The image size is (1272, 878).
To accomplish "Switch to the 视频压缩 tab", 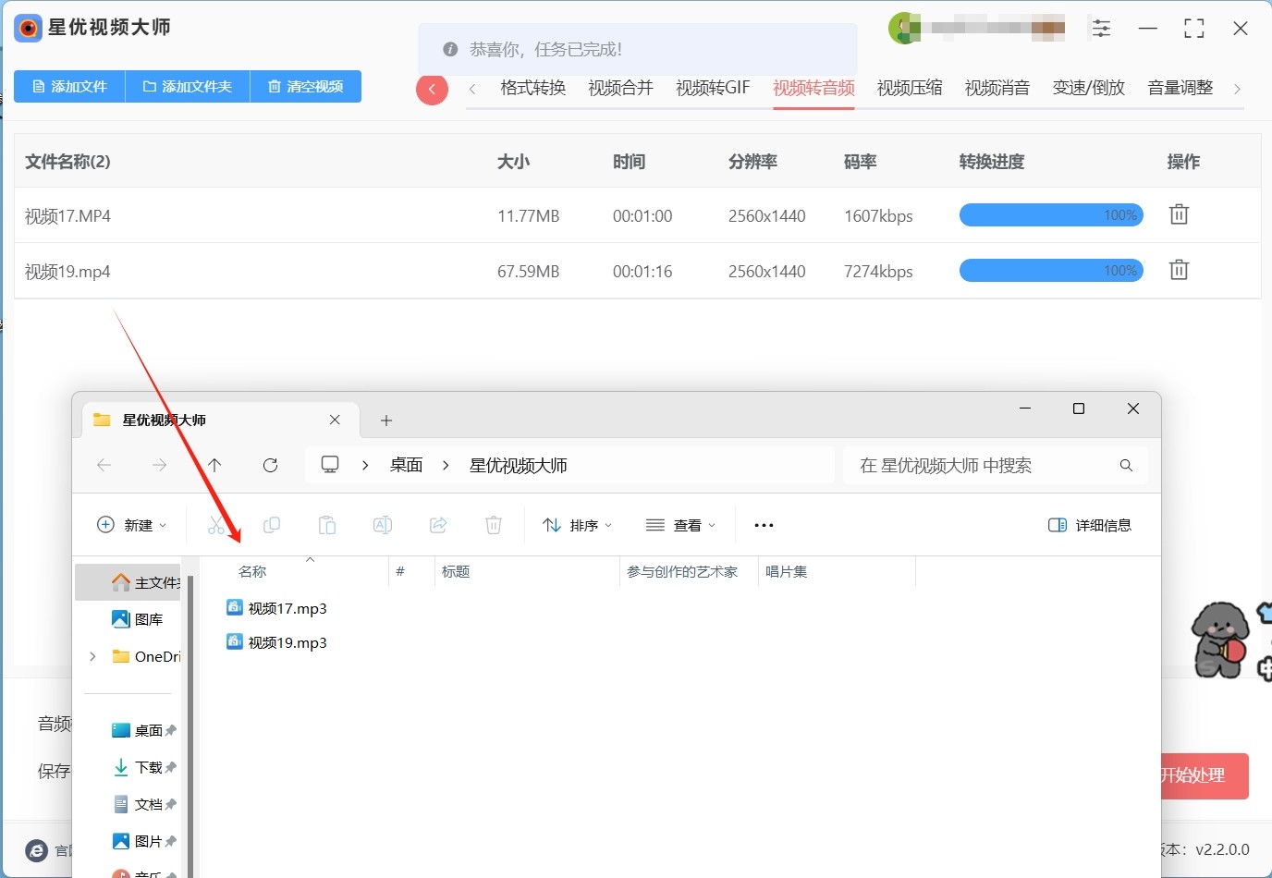I will coord(909,88).
